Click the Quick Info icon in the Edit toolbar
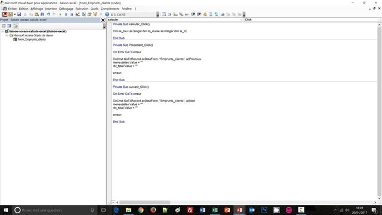 [x=175, y=14]
